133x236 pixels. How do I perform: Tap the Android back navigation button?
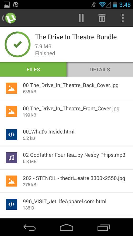tap(29, 227)
